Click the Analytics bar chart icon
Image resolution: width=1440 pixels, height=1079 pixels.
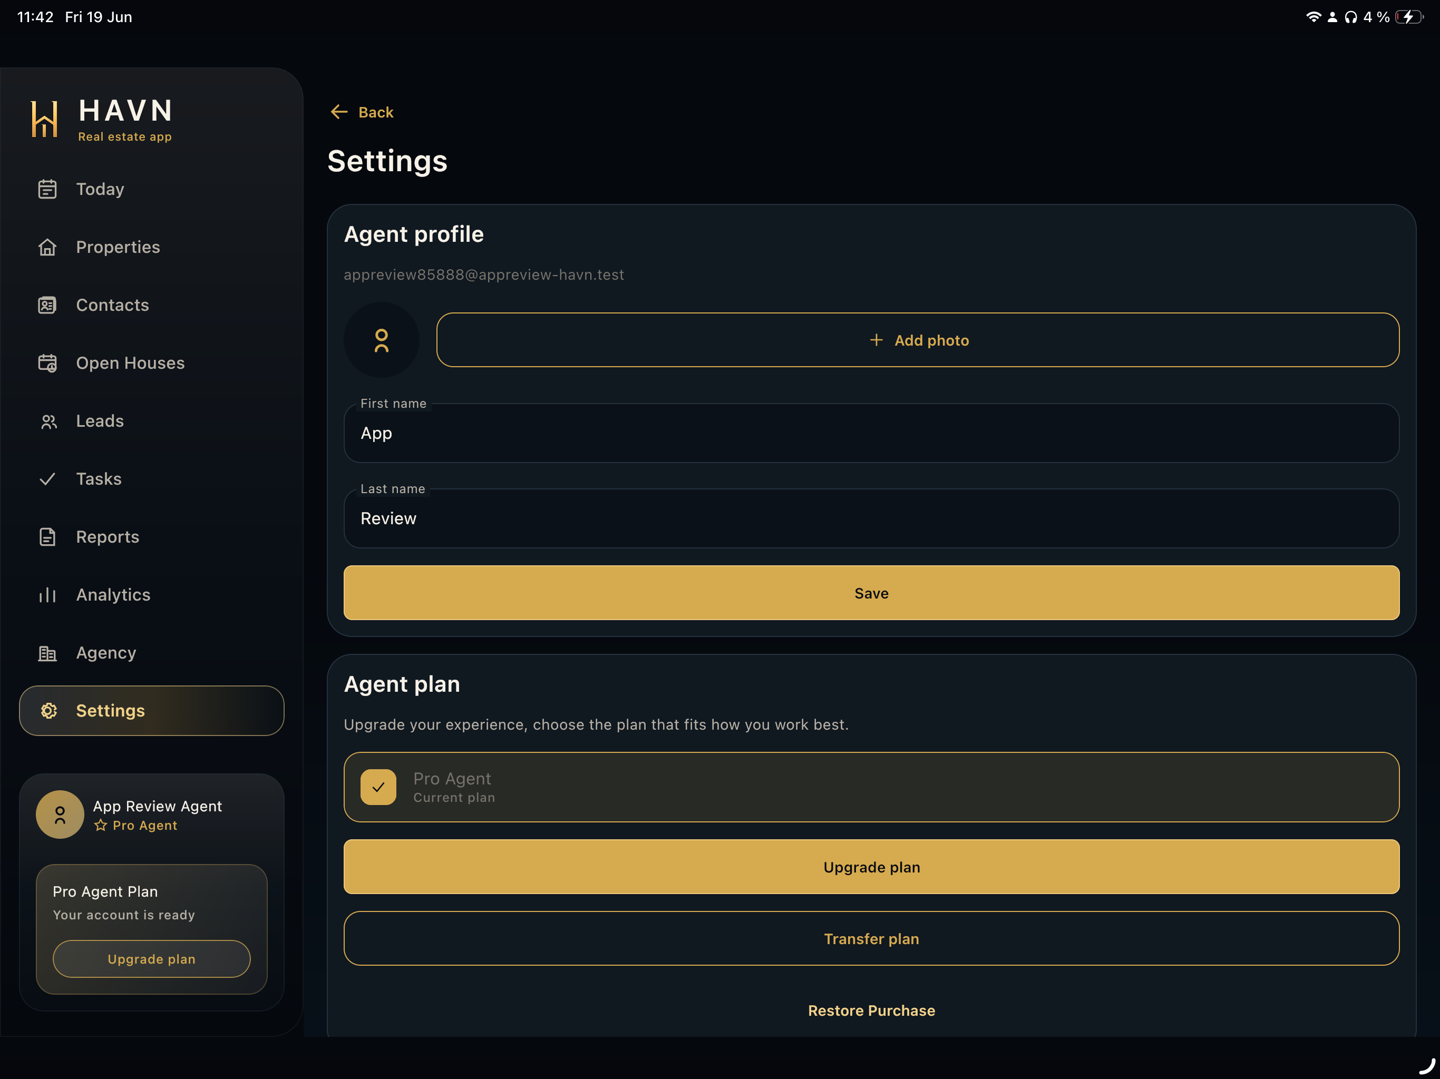click(47, 595)
